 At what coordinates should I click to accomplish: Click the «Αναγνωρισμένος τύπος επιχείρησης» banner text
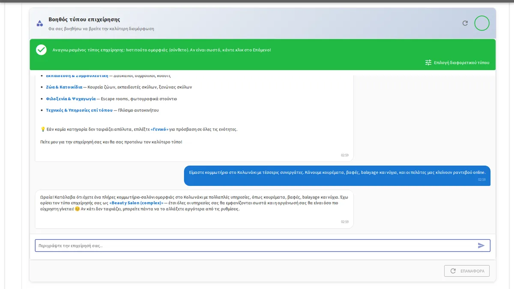pyautogui.click(x=161, y=50)
